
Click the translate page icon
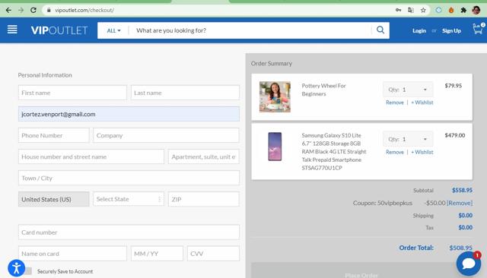pos(411,10)
